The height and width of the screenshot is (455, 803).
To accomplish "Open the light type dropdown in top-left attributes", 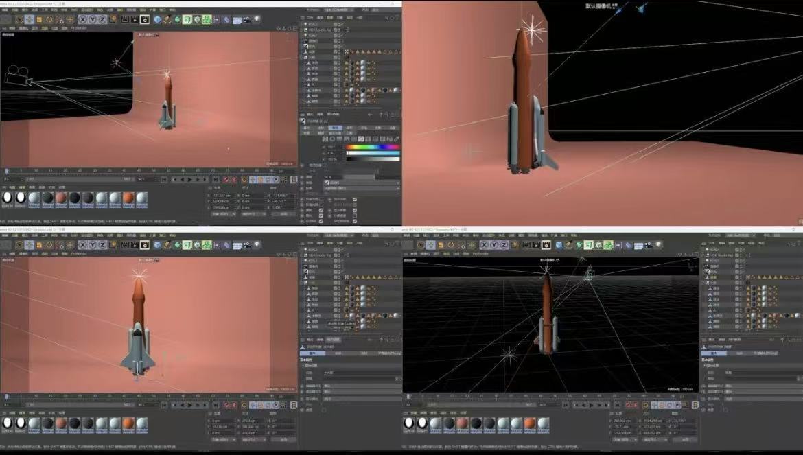I will point(360,182).
